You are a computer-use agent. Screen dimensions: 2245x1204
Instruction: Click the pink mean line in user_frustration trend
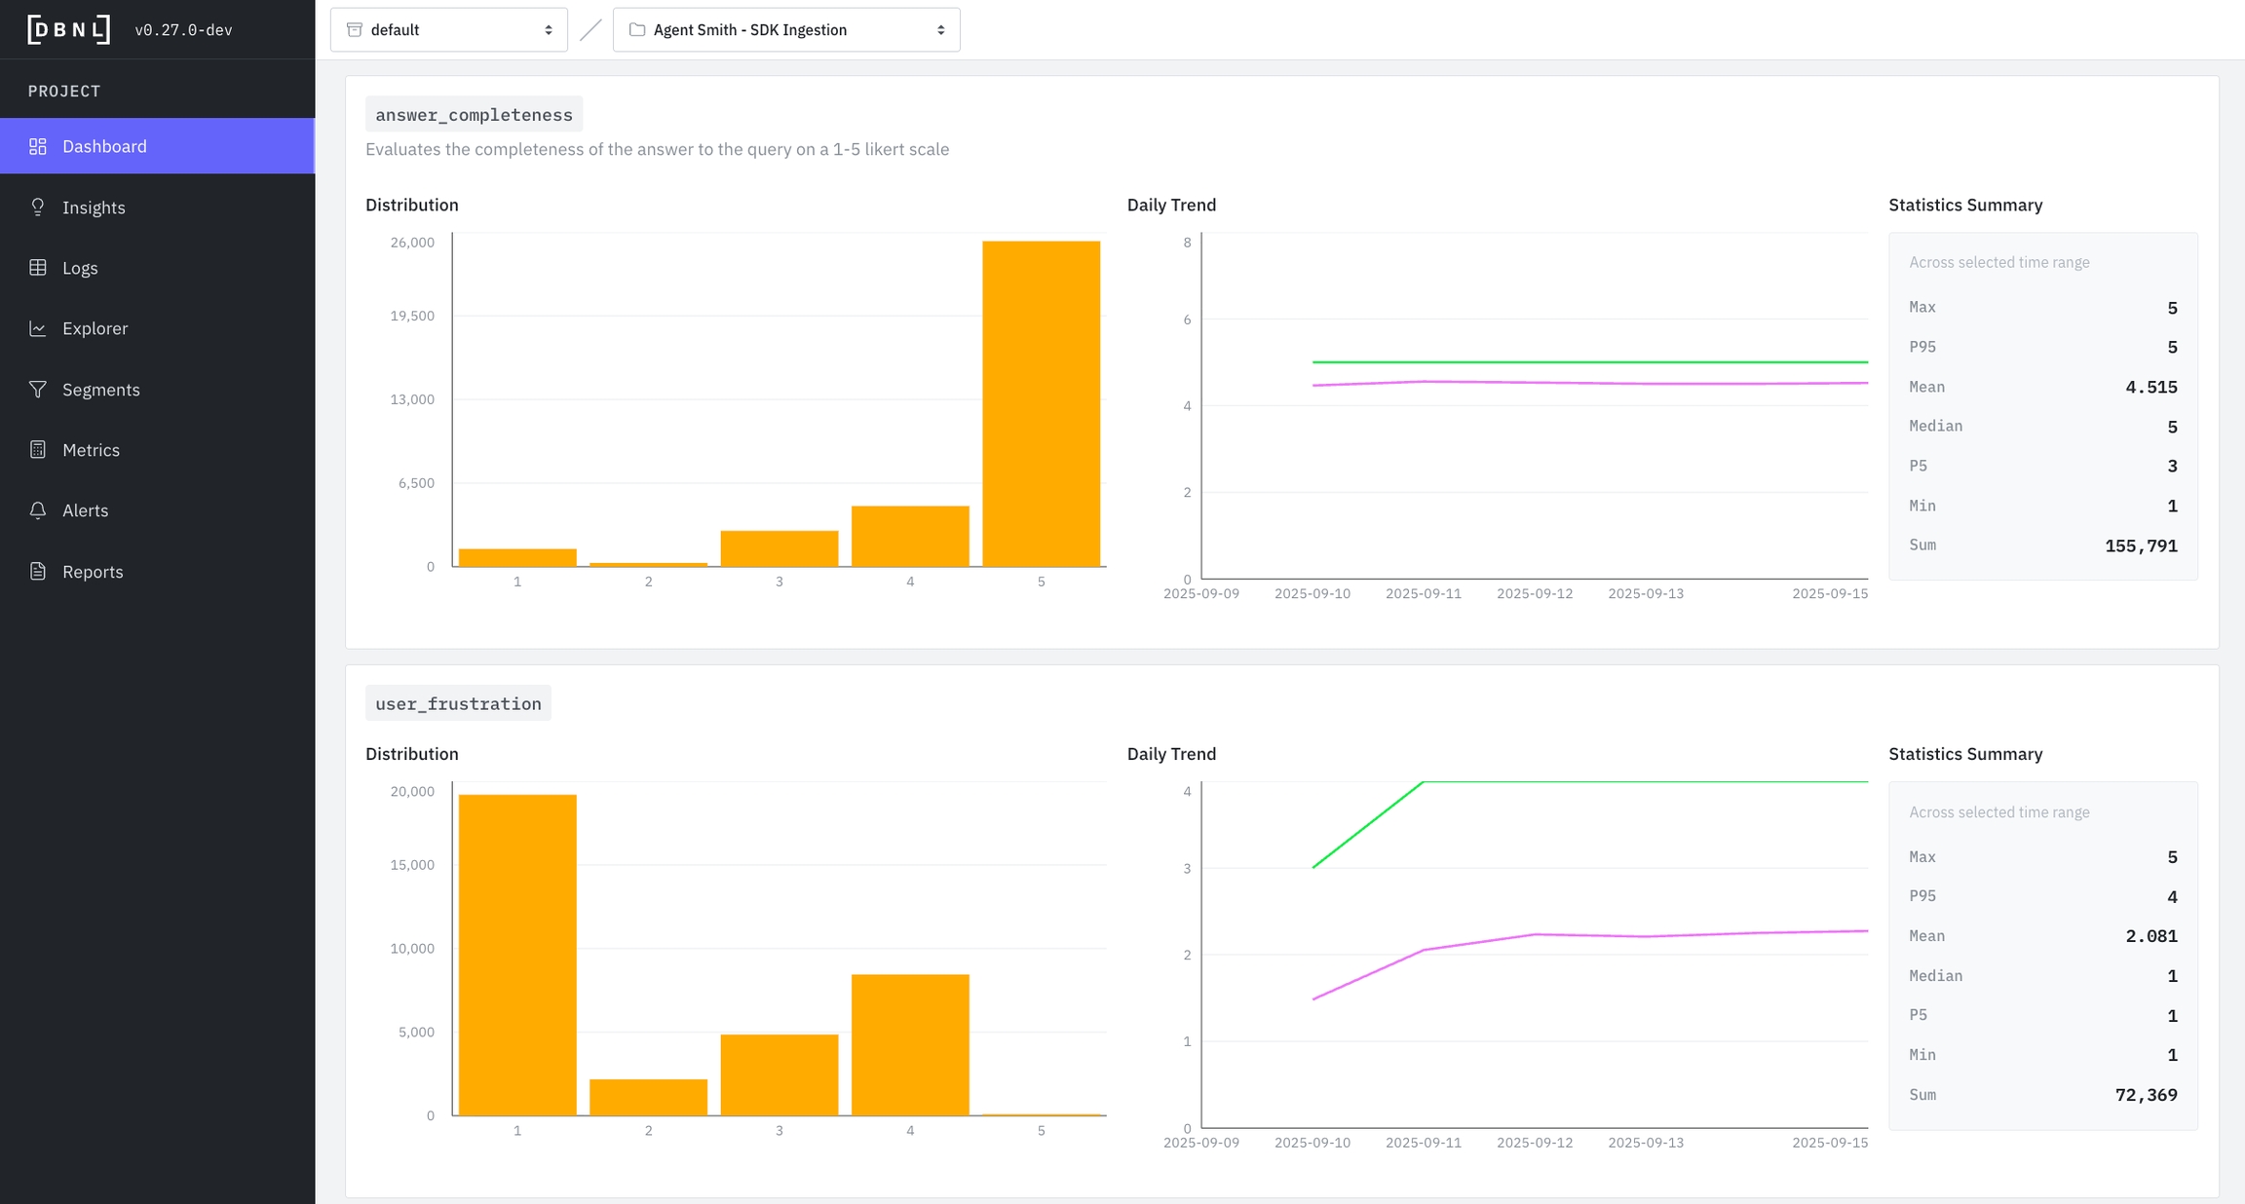(1647, 936)
